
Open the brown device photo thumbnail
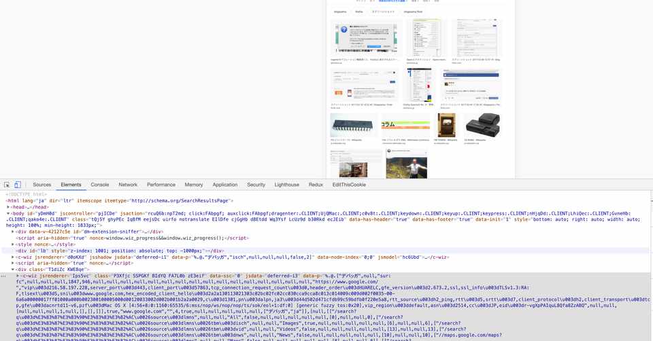pyautogui.click(x=446, y=125)
